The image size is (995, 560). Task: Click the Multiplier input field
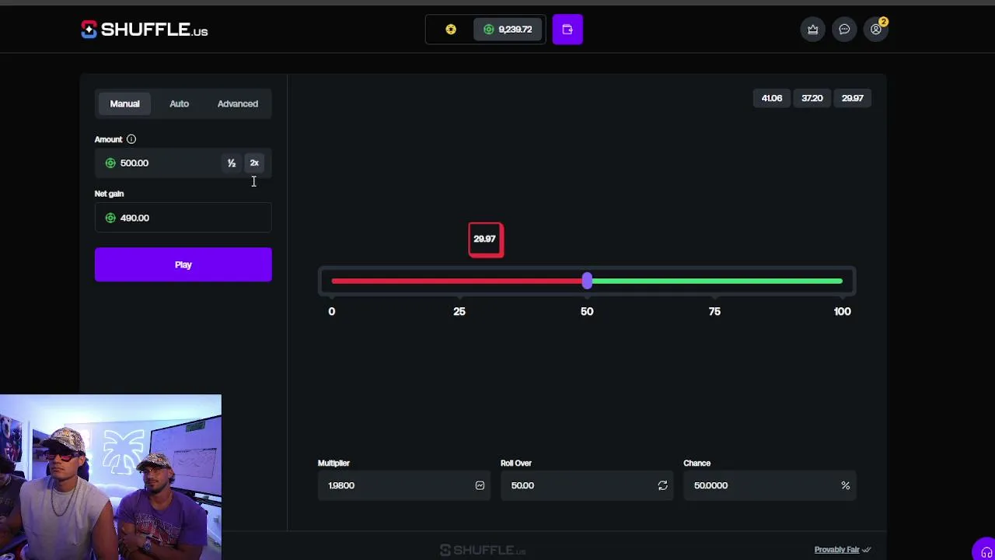tap(404, 485)
